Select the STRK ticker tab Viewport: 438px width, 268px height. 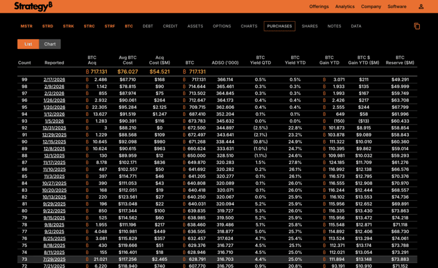click(x=68, y=26)
